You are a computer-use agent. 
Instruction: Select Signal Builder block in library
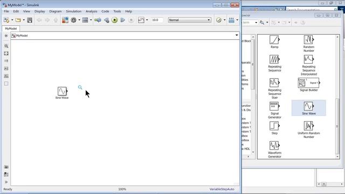pyautogui.click(x=309, y=85)
